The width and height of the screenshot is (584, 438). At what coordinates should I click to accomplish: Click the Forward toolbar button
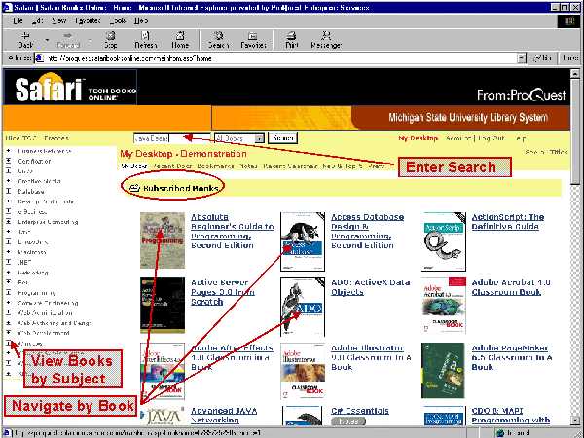68,40
